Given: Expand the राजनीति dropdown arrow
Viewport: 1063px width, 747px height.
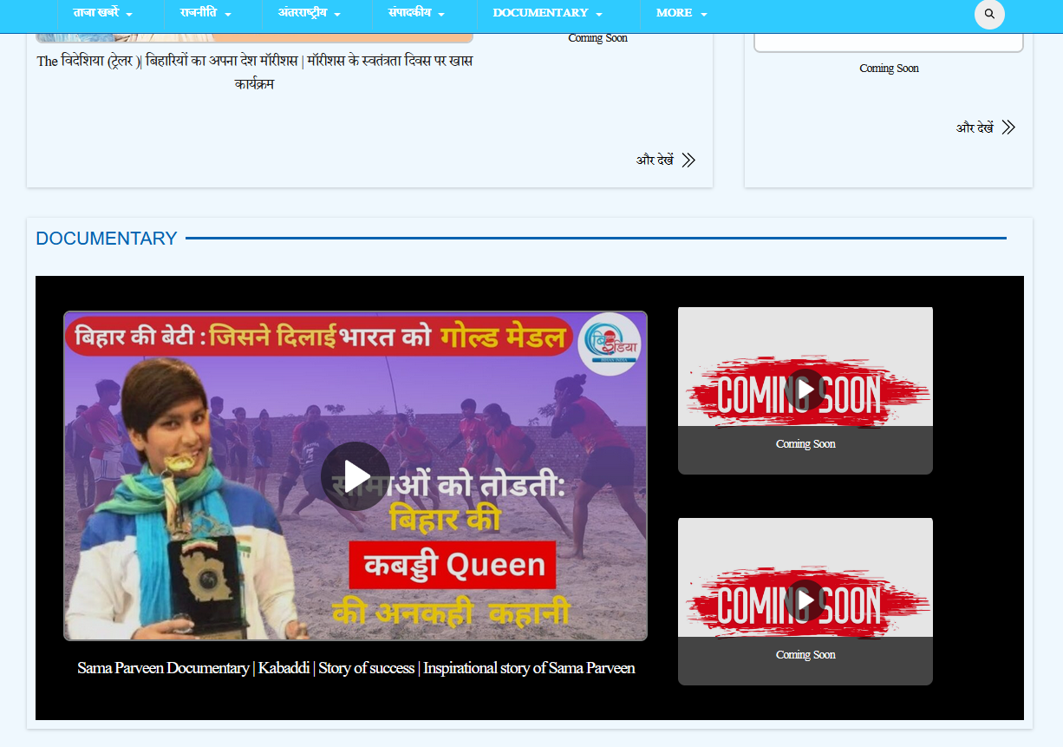Looking at the screenshot, I should click(x=228, y=15).
